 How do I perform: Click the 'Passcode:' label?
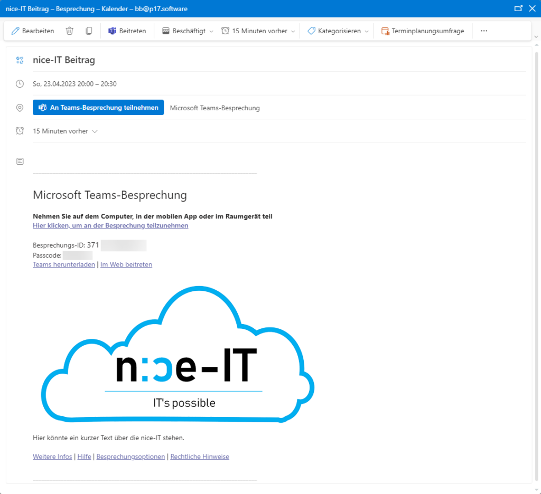pos(47,255)
